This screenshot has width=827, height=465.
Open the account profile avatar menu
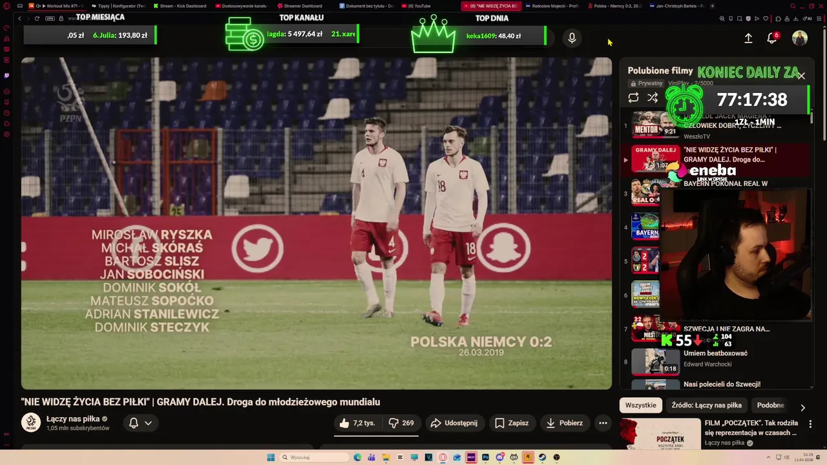pyautogui.click(x=800, y=38)
